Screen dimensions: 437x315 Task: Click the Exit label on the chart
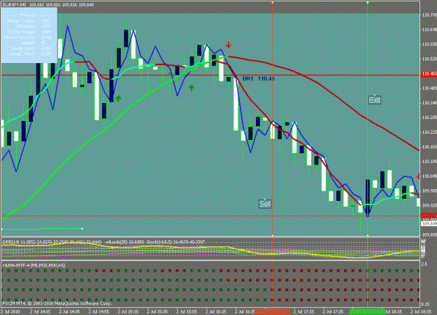coord(374,100)
